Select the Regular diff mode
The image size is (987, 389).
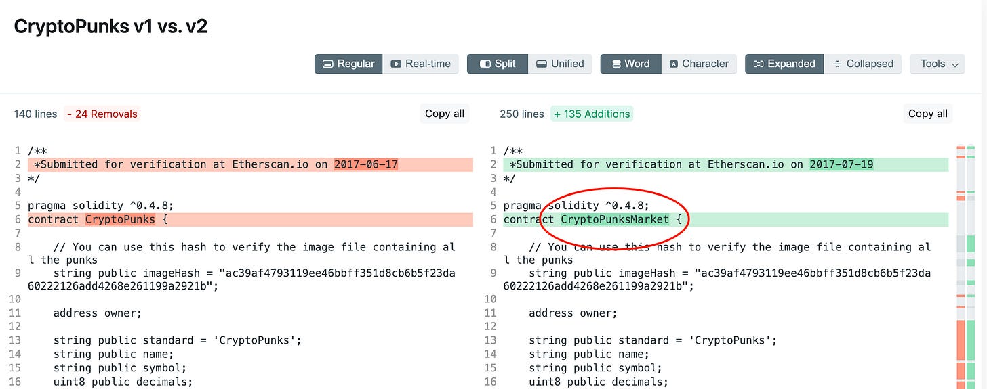pos(348,64)
